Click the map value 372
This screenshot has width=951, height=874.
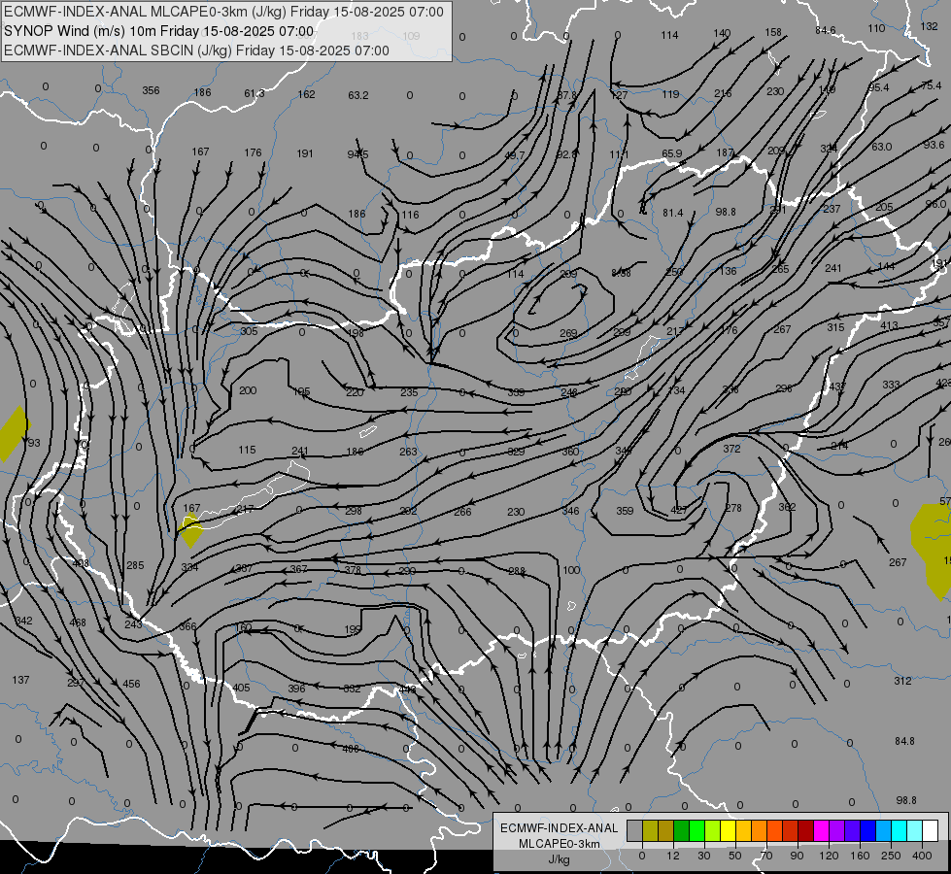pyautogui.click(x=732, y=449)
